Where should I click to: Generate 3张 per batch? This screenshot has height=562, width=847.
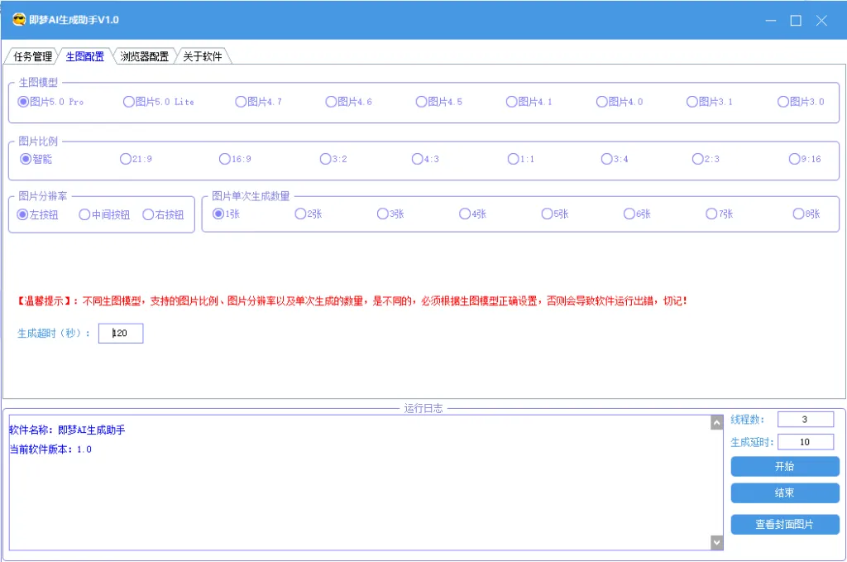(x=390, y=214)
